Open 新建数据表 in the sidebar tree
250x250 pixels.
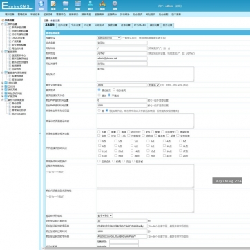pyautogui.click(x=17, y=76)
